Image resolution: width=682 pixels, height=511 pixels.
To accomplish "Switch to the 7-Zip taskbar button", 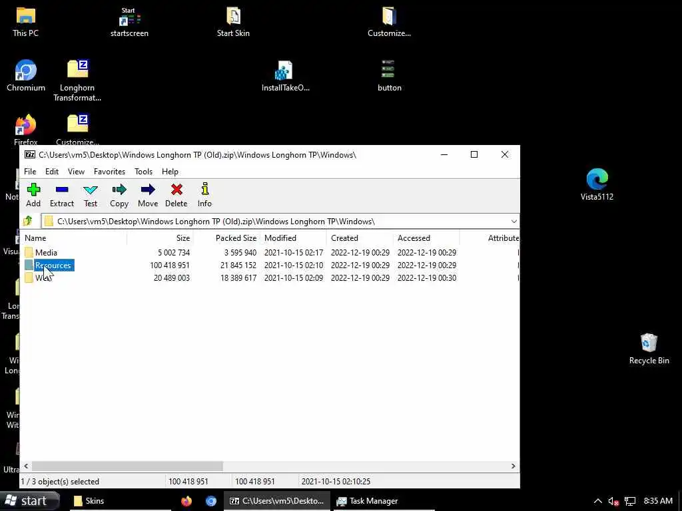I will click(277, 501).
